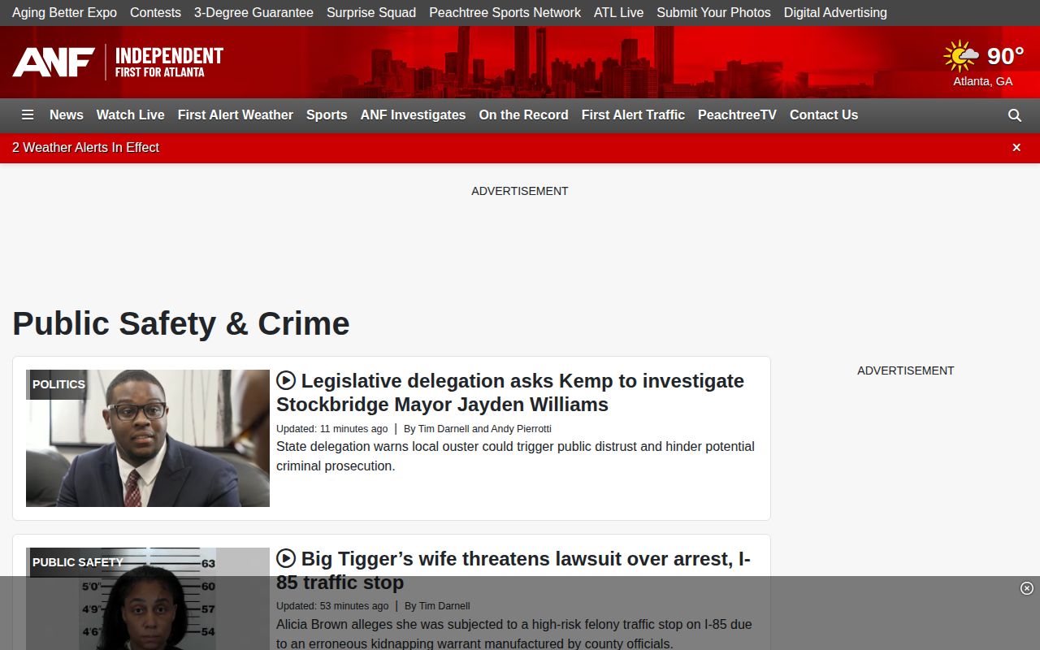Click 'Updated: 11 minutes ago' text
The height and width of the screenshot is (650, 1040).
pos(332,429)
